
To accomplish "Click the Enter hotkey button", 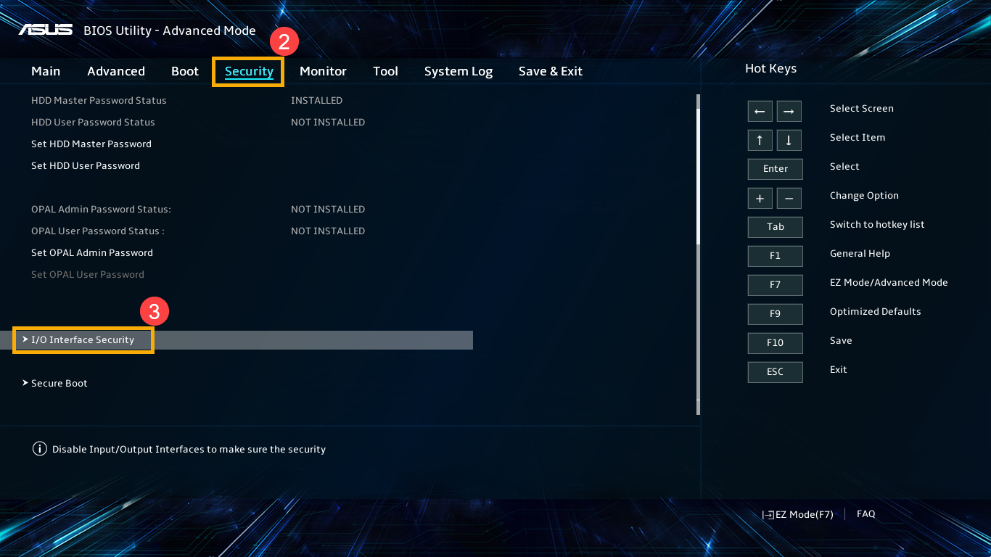I will pos(776,169).
